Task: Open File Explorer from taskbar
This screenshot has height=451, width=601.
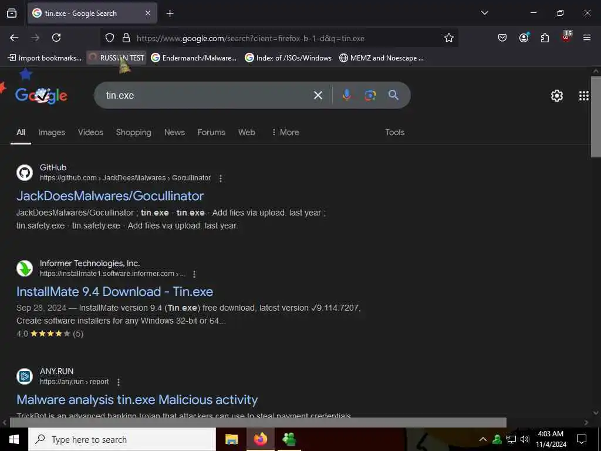Action: 231,439
